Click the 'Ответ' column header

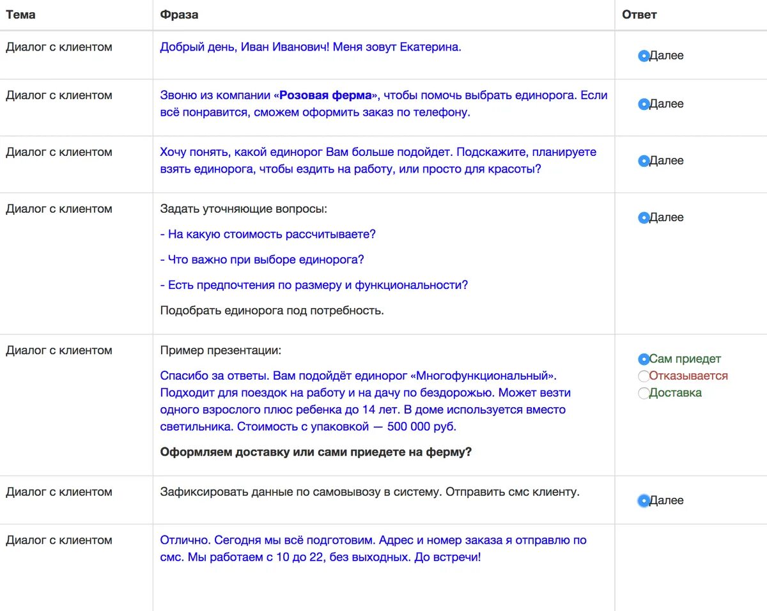[x=639, y=14]
